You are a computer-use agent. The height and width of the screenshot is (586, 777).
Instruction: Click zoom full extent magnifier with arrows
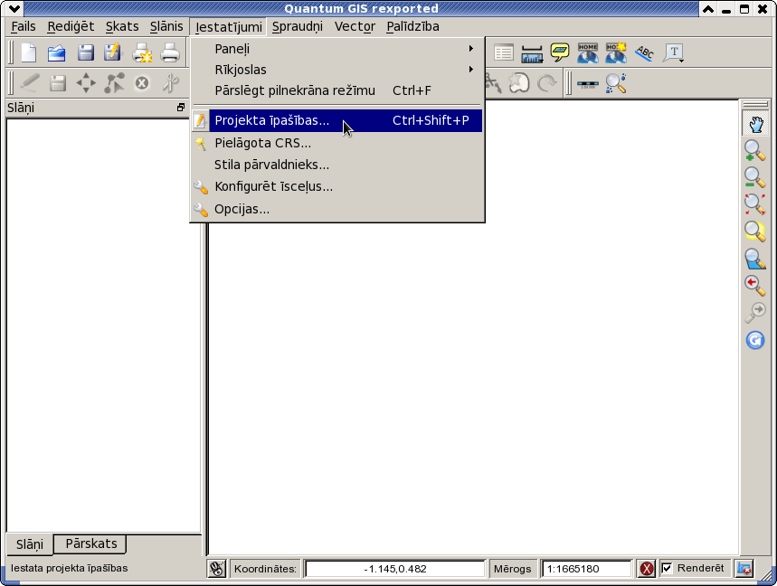[x=754, y=204]
